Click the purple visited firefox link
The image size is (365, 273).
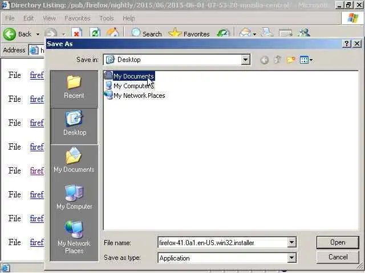pyautogui.click(x=36, y=171)
